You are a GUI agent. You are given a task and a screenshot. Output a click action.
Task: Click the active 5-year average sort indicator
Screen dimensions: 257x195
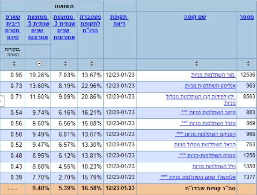tap(39, 64)
